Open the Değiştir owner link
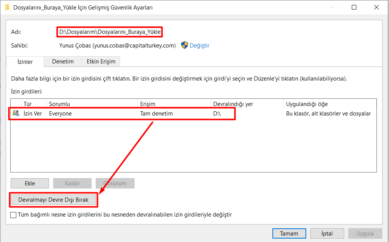Screen dimensions: 389x242 (199, 46)
